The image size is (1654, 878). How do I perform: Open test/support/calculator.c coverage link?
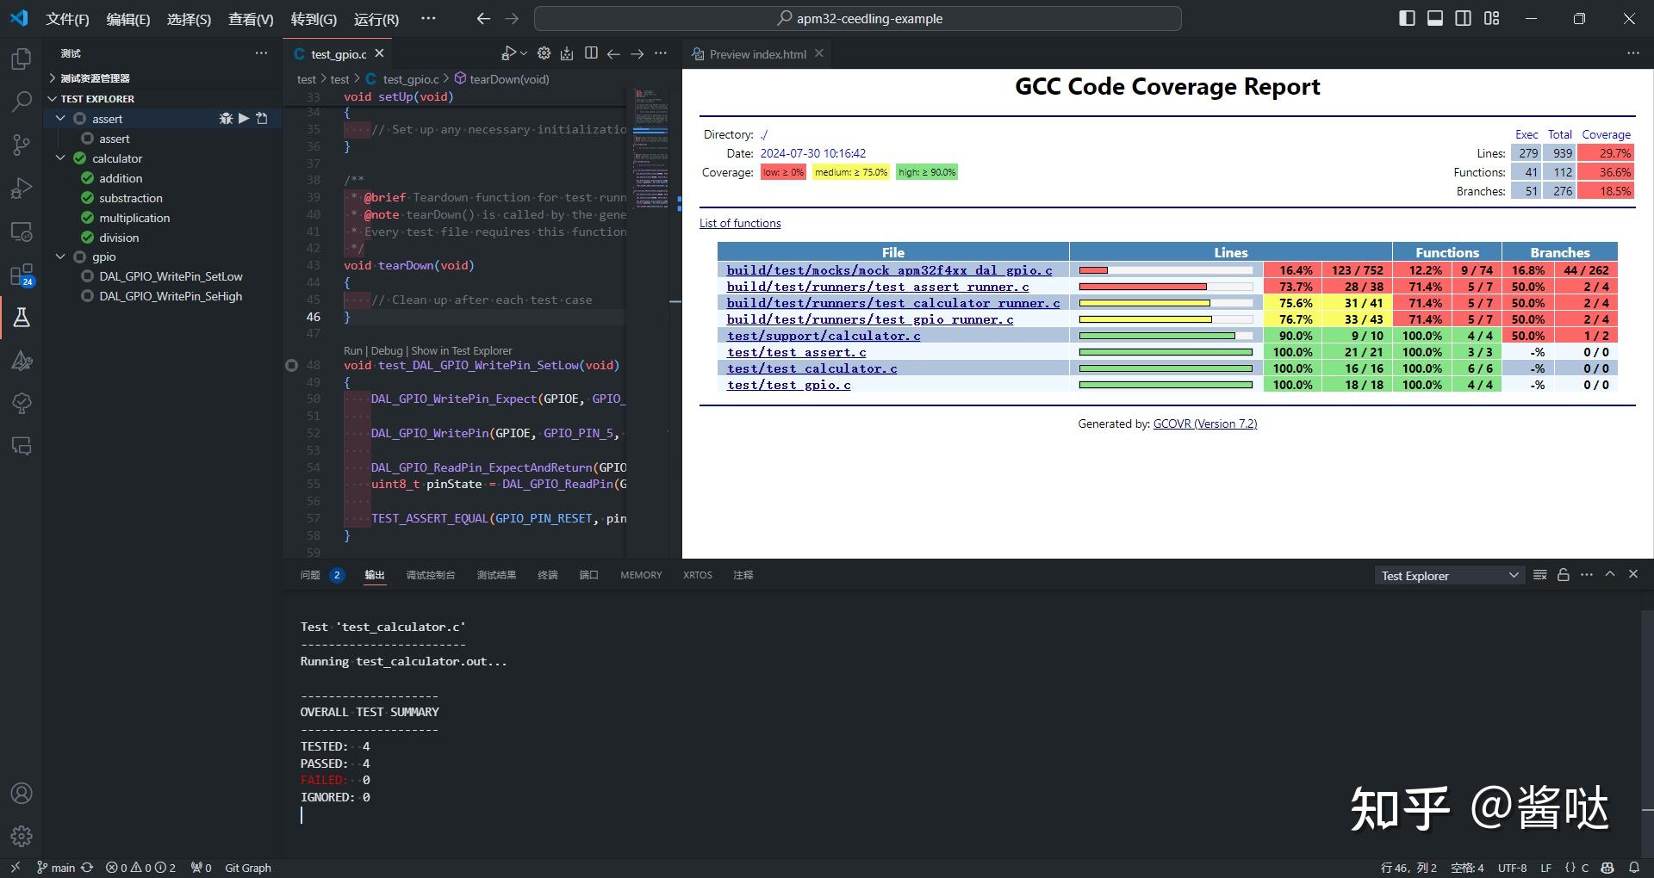pos(823,336)
